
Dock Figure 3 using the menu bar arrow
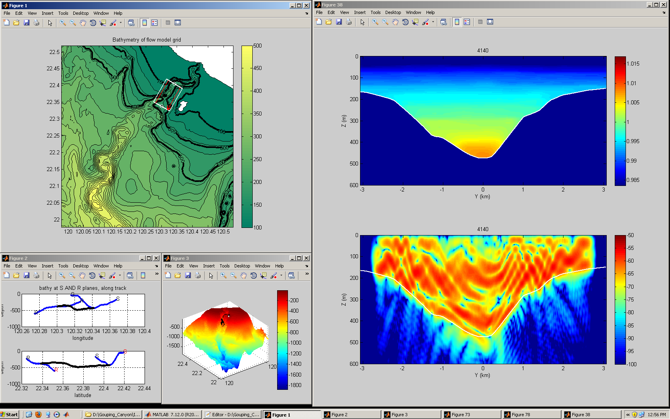307,266
